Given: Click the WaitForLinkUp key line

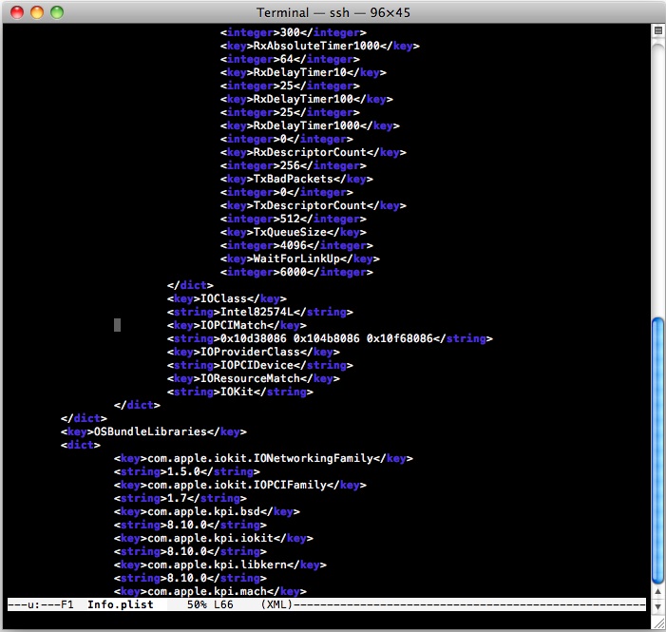Looking at the screenshot, I should point(300,259).
